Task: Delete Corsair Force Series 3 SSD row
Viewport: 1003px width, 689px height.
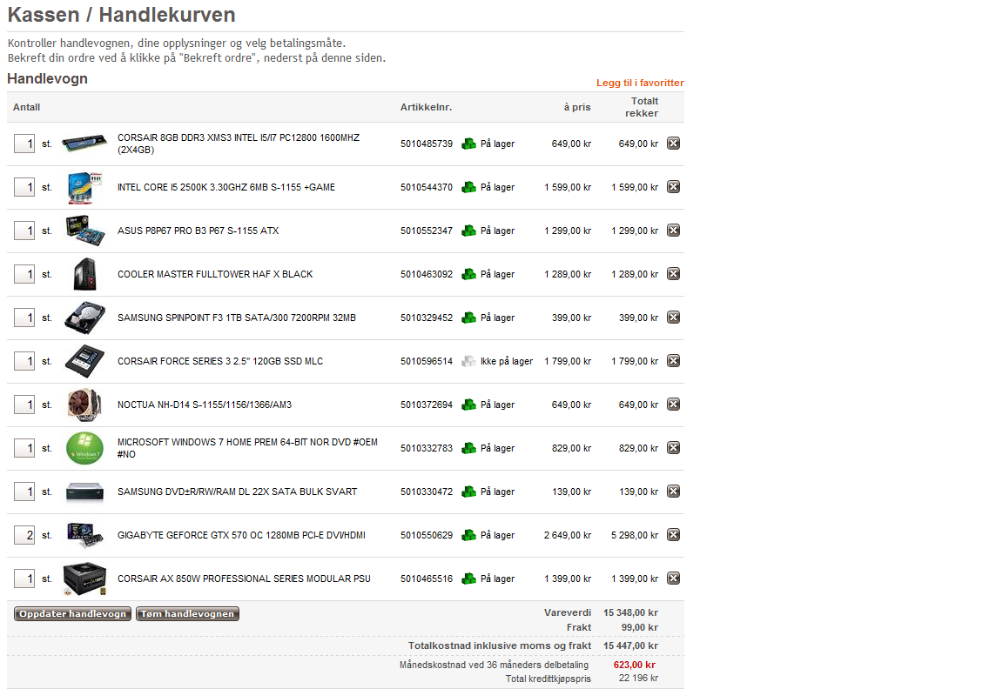Action: (x=673, y=360)
